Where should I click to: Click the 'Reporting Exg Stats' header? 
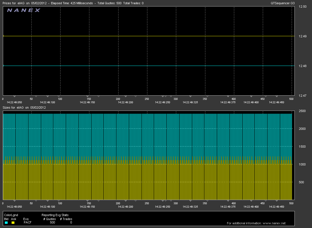(x=55, y=215)
